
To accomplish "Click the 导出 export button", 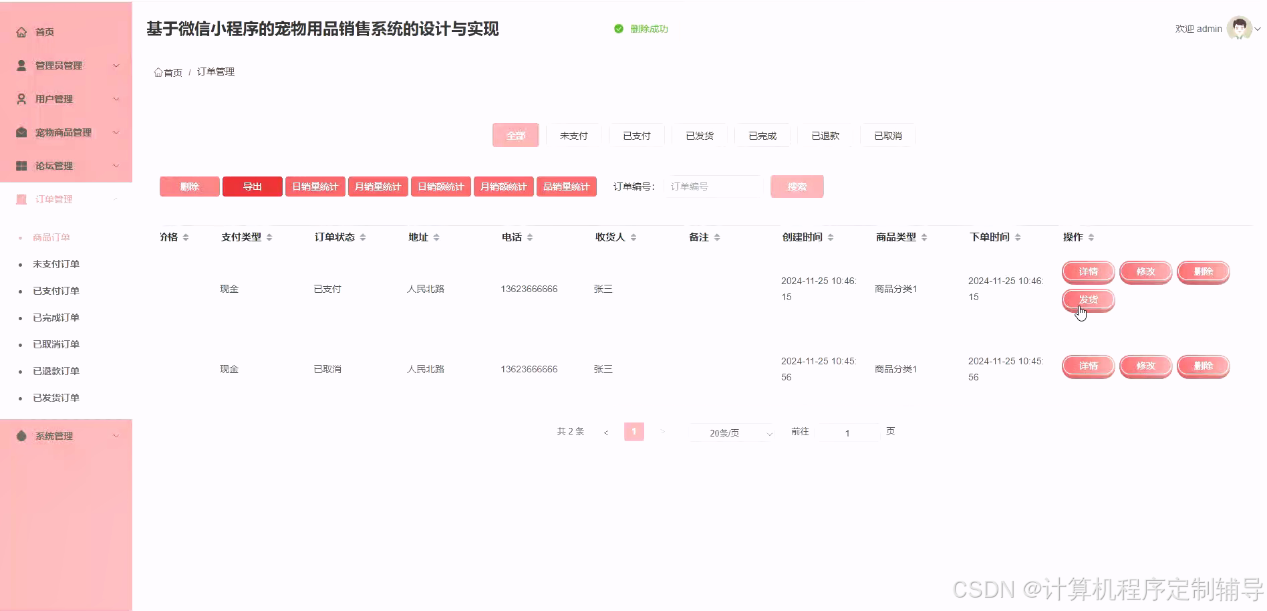I will point(252,187).
